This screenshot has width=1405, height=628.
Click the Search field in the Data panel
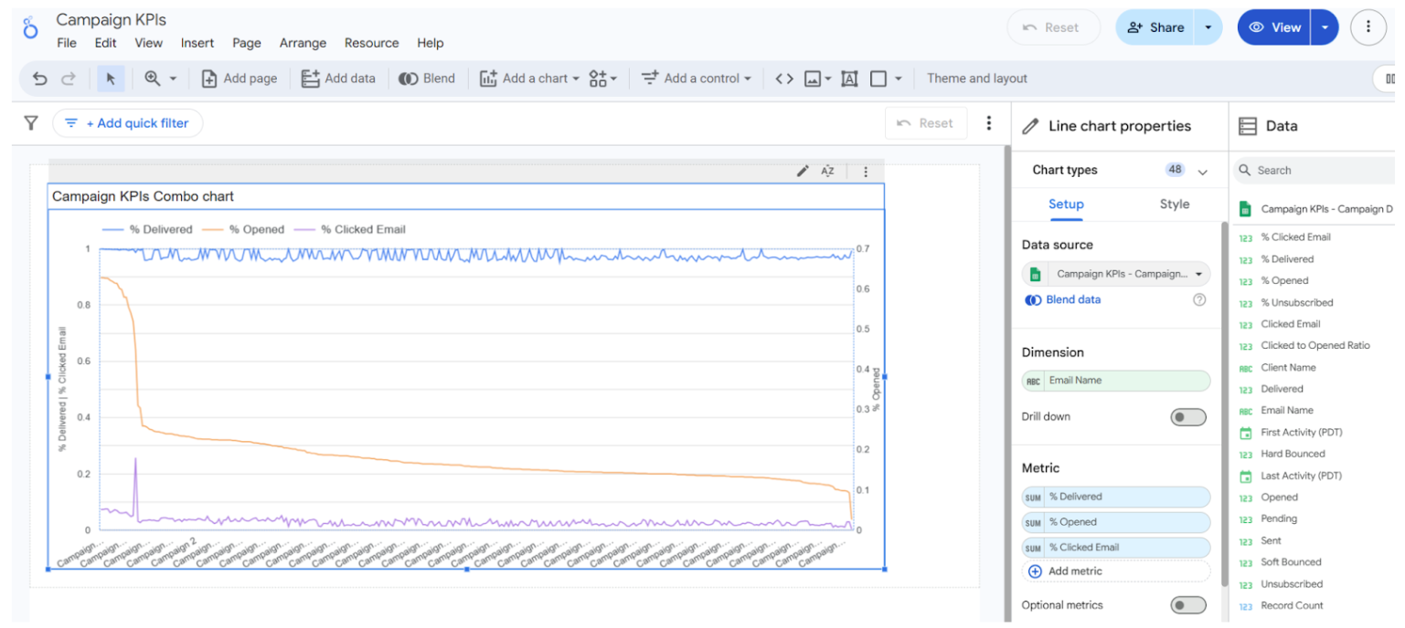click(1316, 171)
